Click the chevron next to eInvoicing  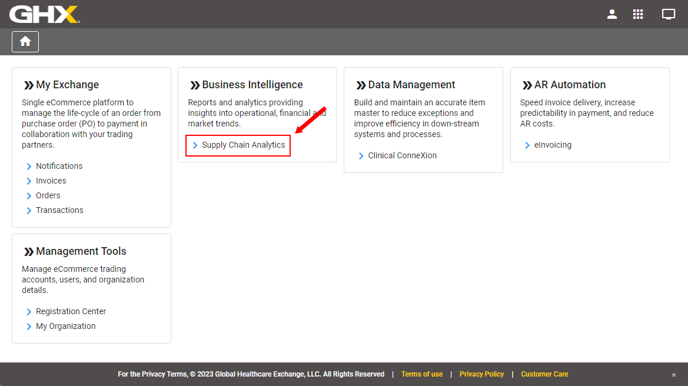pyautogui.click(x=527, y=145)
